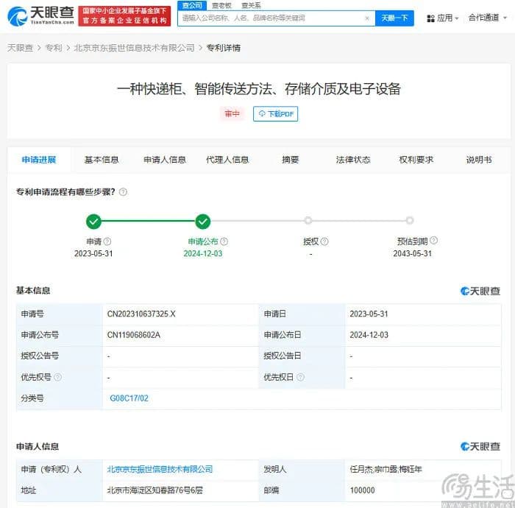This screenshot has height=508, width=515.
Task: Open the 权利要求 tab
Action: tap(416, 160)
